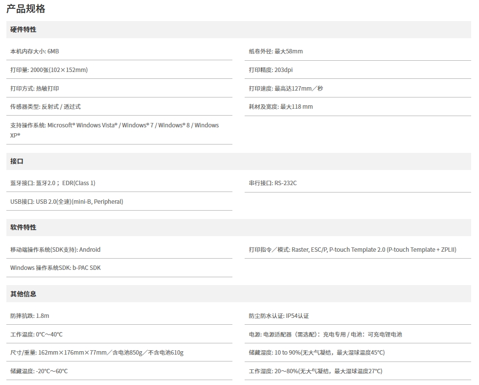
Task: Select the 本机内存大小 6MB row
Action: pyautogui.click(x=35, y=51)
